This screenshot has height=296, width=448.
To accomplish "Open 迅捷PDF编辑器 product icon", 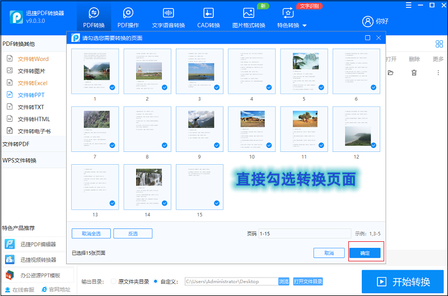I will click(x=10, y=244).
